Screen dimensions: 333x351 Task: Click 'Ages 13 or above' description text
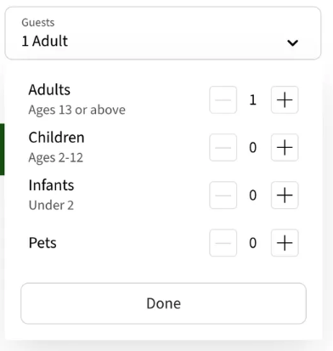[76, 110]
